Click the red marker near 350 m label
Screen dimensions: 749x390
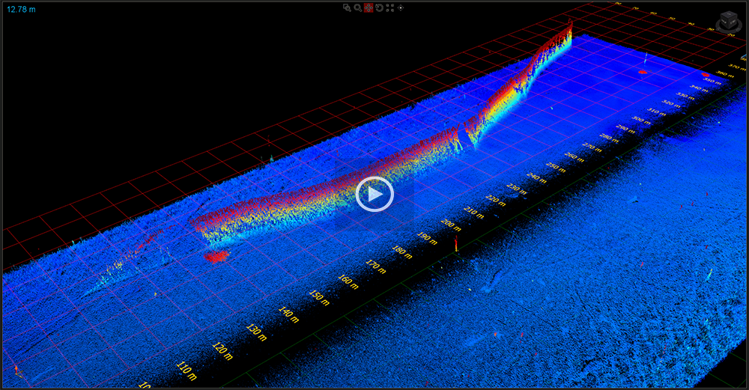coord(705,74)
